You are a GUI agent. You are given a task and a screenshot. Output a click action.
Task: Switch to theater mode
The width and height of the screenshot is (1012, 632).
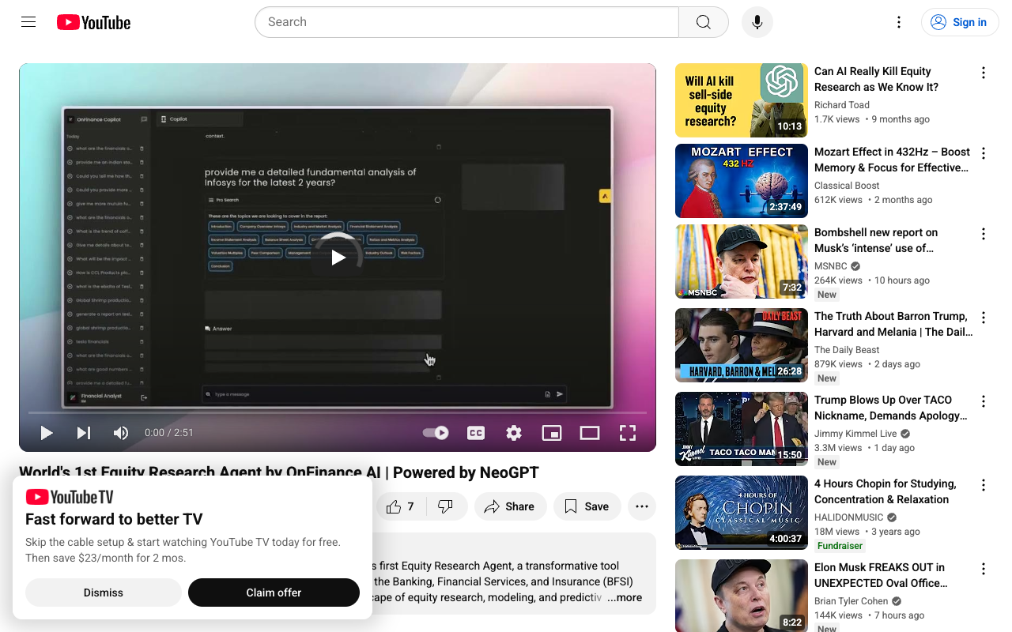click(590, 432)
